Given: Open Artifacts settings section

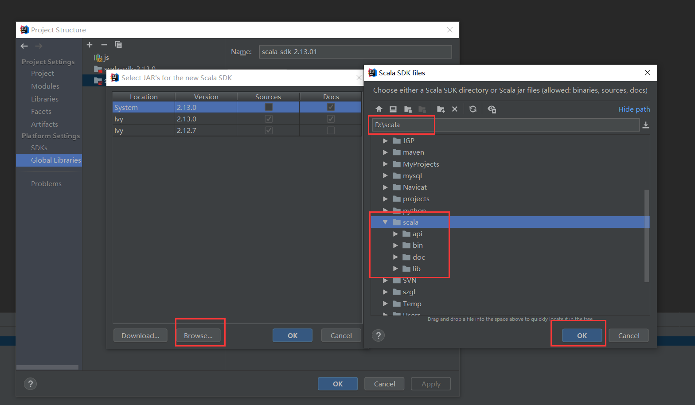Looking at the screenshot, I should 44,125.
